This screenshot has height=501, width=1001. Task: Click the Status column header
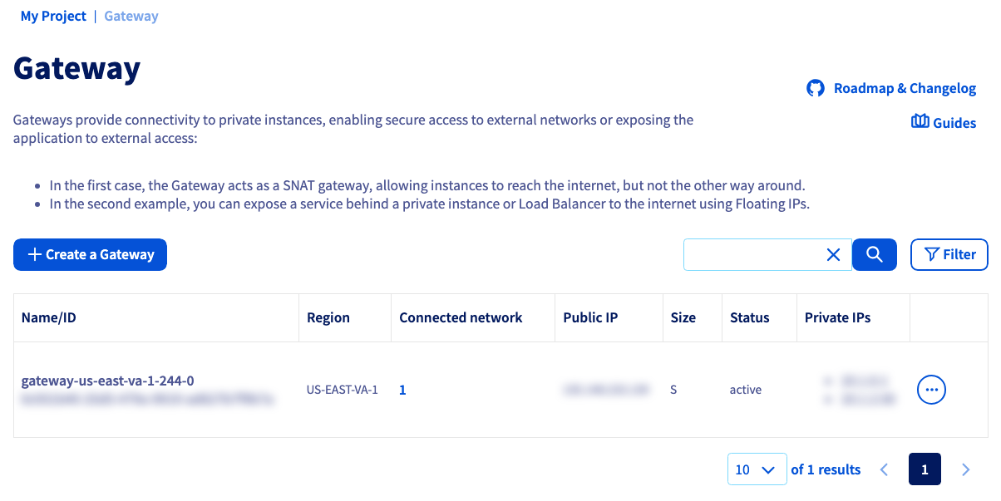749,317
